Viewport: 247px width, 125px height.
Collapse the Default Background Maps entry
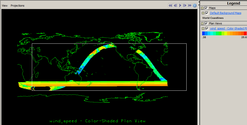click(x=203, y=13)
